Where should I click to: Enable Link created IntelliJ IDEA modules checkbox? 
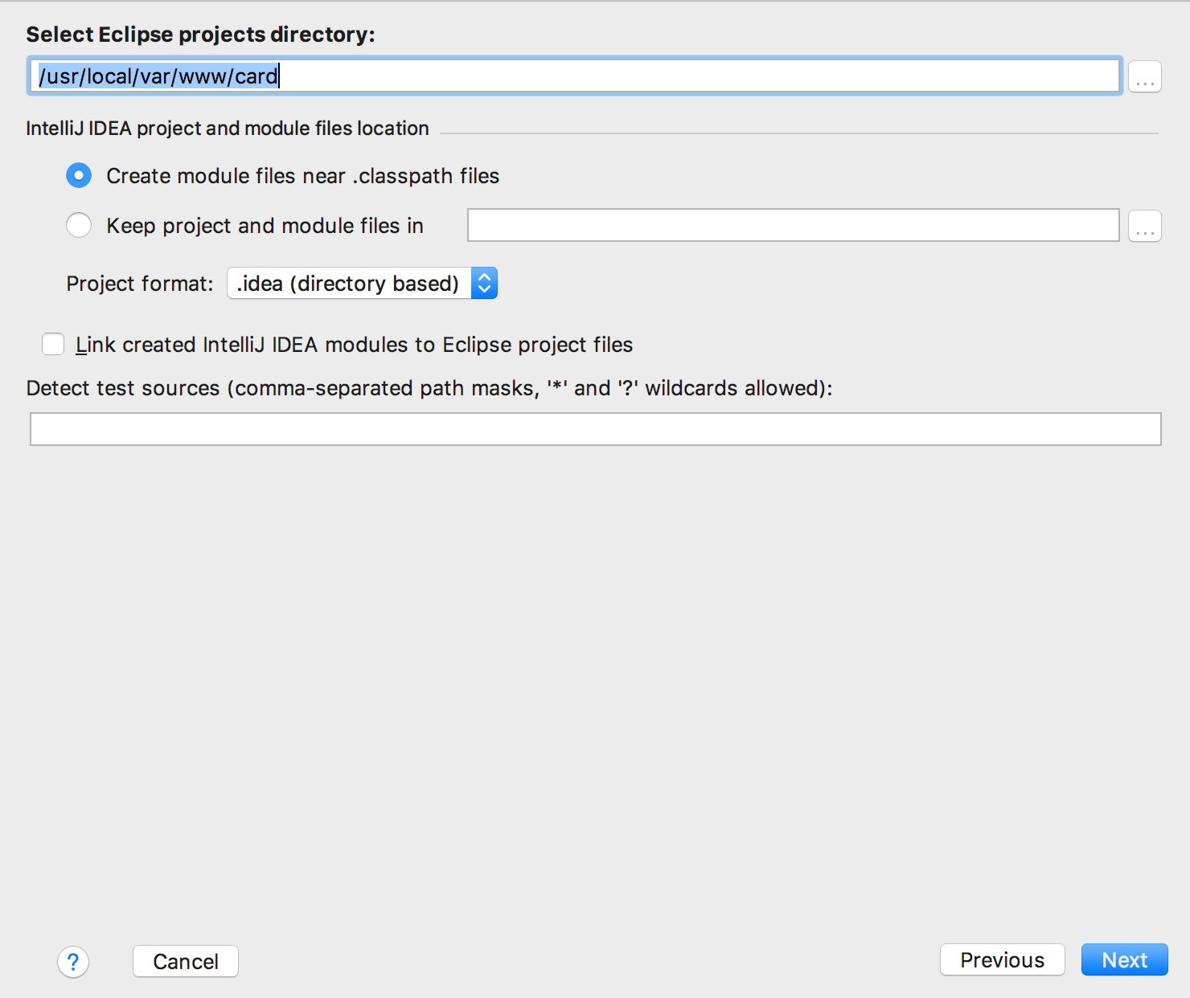coord(53,345)
